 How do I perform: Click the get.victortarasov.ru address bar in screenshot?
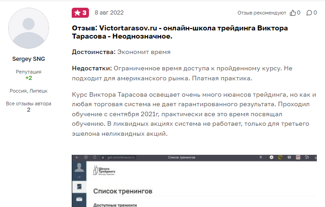[122, 157]
